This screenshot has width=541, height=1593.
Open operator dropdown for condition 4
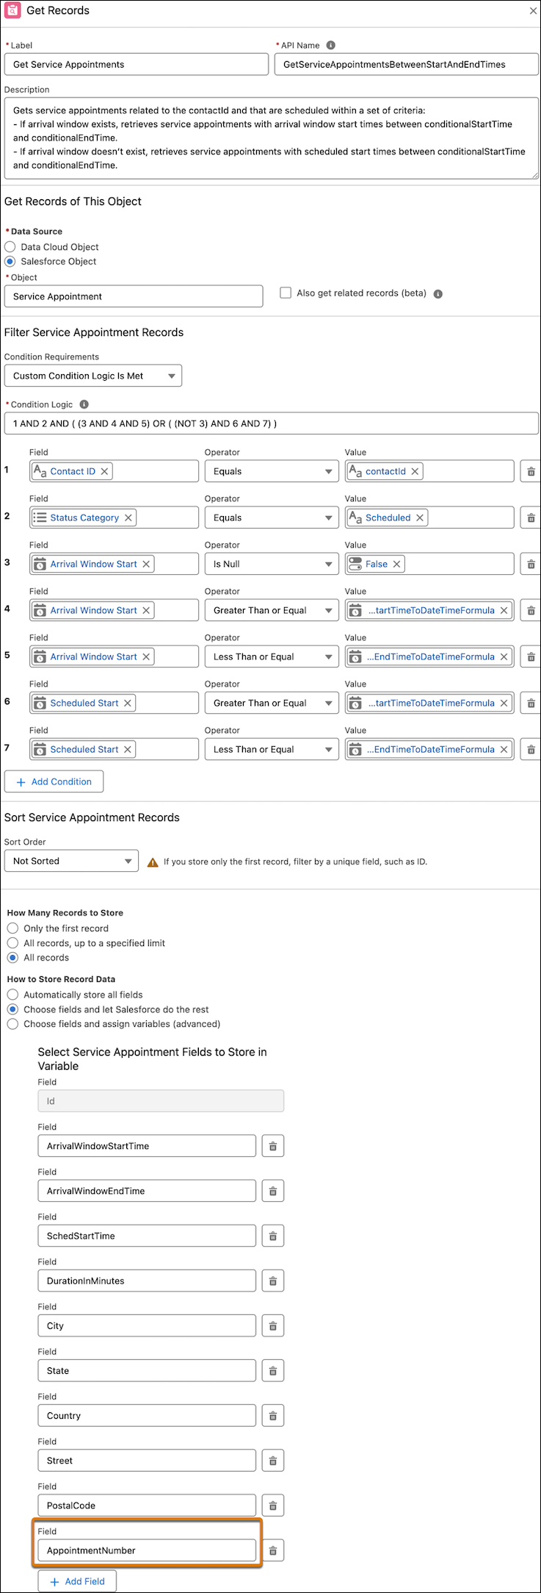point(272,610)
